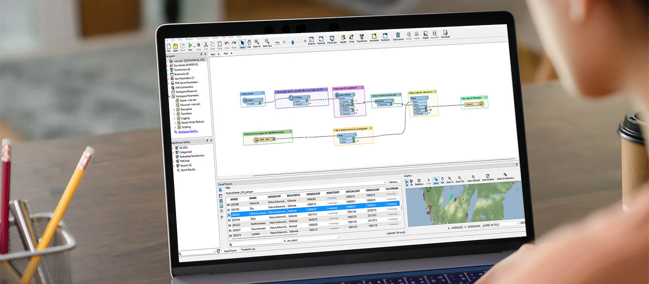Expand Transformers node in Navigator
This screenshot has width=649, height=284.
click(x=168, y=69)
